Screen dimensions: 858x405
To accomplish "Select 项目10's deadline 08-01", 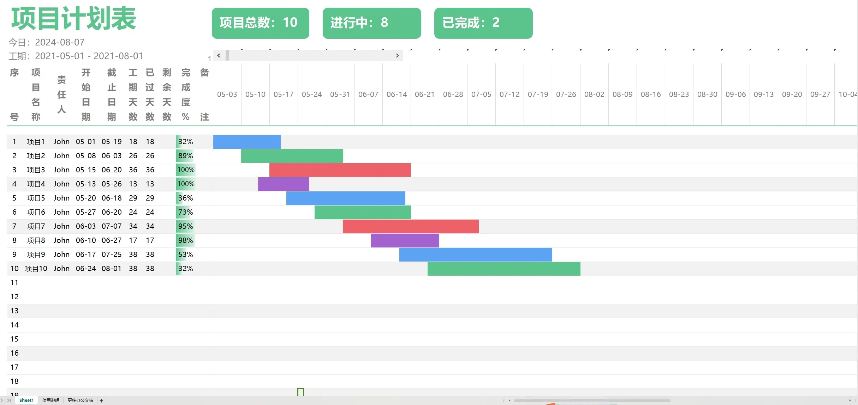I will [112, 269].
